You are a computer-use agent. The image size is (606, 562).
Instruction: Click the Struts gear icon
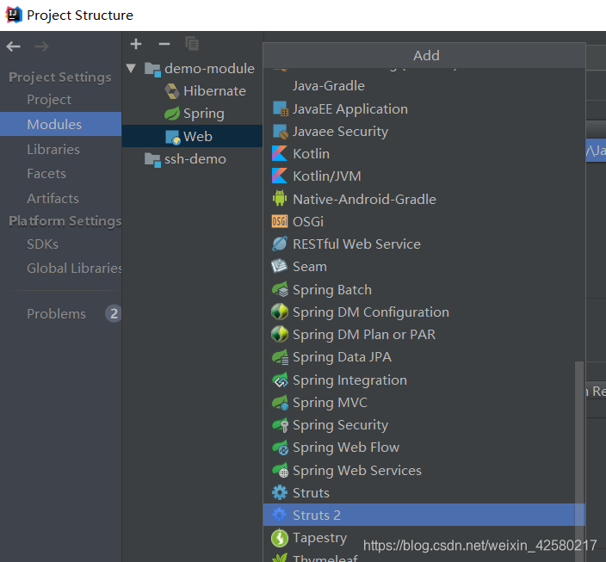pos(280,493)
